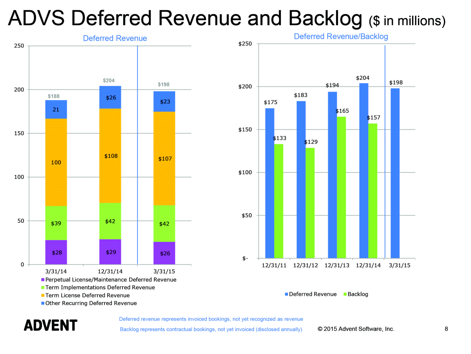Click the "Deferred Revenue/Backlog" chart title
471x354 pixels.
[x=341, y=37]
